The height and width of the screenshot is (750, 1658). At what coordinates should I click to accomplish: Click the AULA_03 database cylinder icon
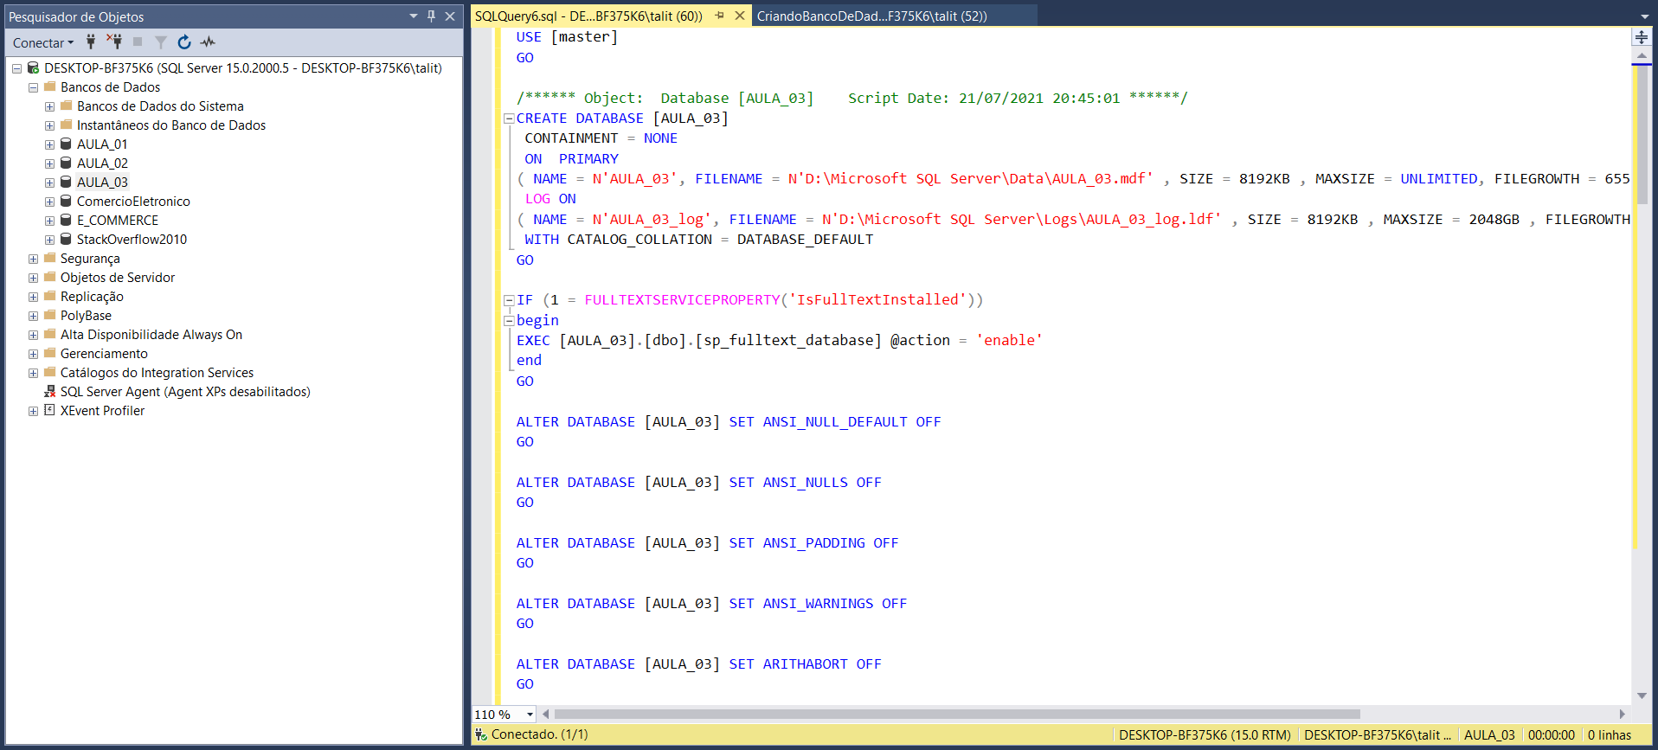(x=67, y=183)
